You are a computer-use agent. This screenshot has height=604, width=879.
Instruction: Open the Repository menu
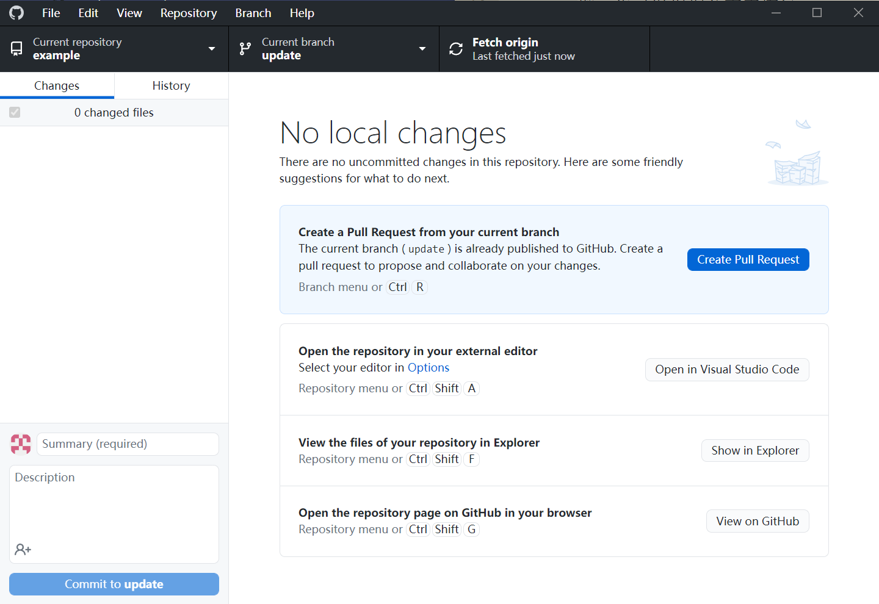pos(188,13)
